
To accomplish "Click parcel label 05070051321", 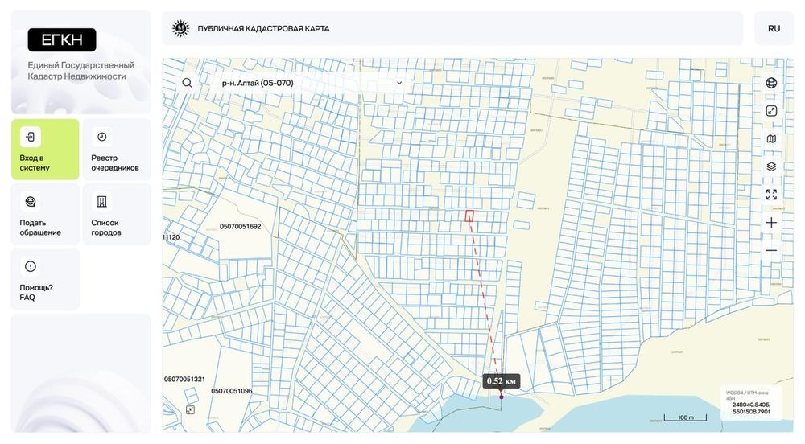I will click(x=184, y=380).
